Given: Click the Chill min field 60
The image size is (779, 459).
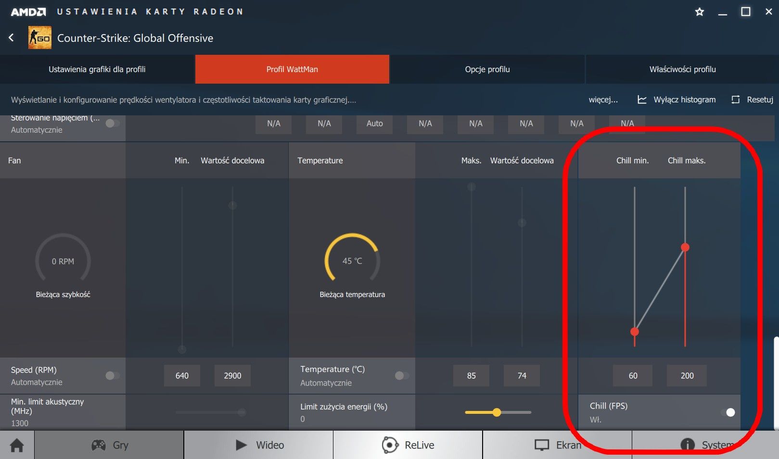Looking at the screenshot, I should point(633,375).
